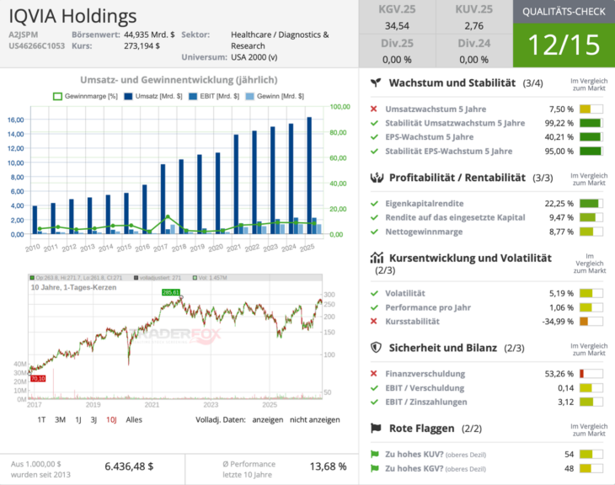615x485 pixels.
Task: Click the green flag next to Zu hohes KUV?
Action: click(x=375, y=454)
